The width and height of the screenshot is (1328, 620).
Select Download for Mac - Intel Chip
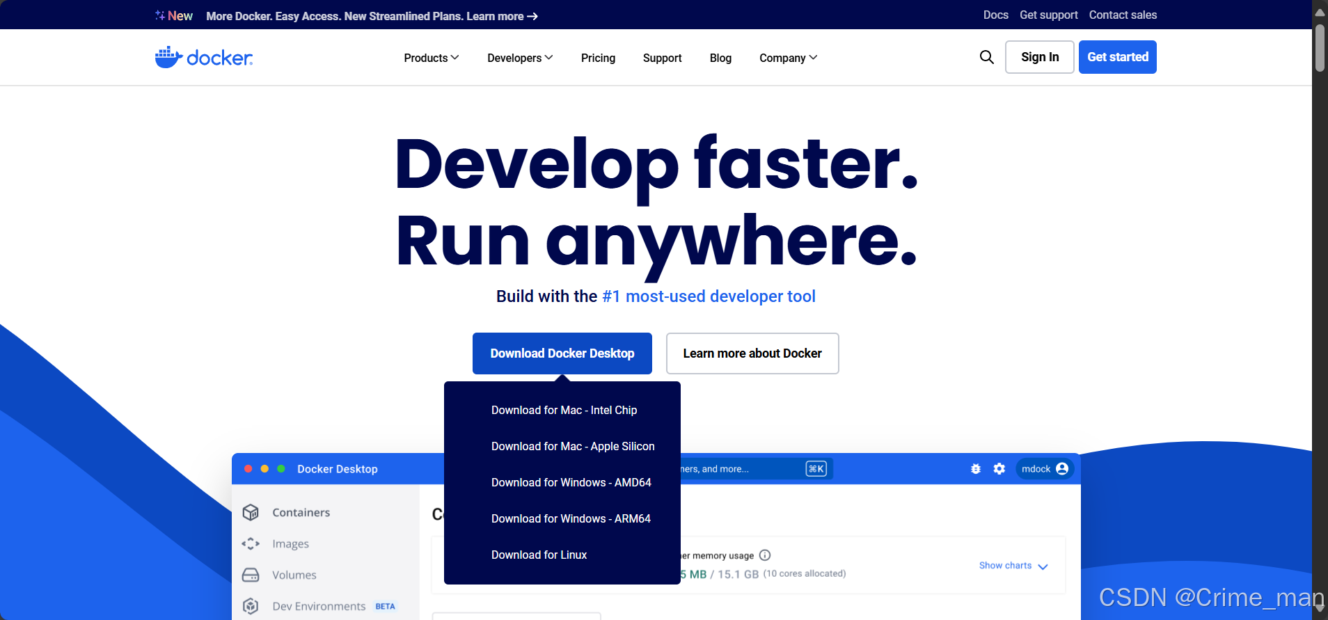pyautogui.click(x=564, y=410)
